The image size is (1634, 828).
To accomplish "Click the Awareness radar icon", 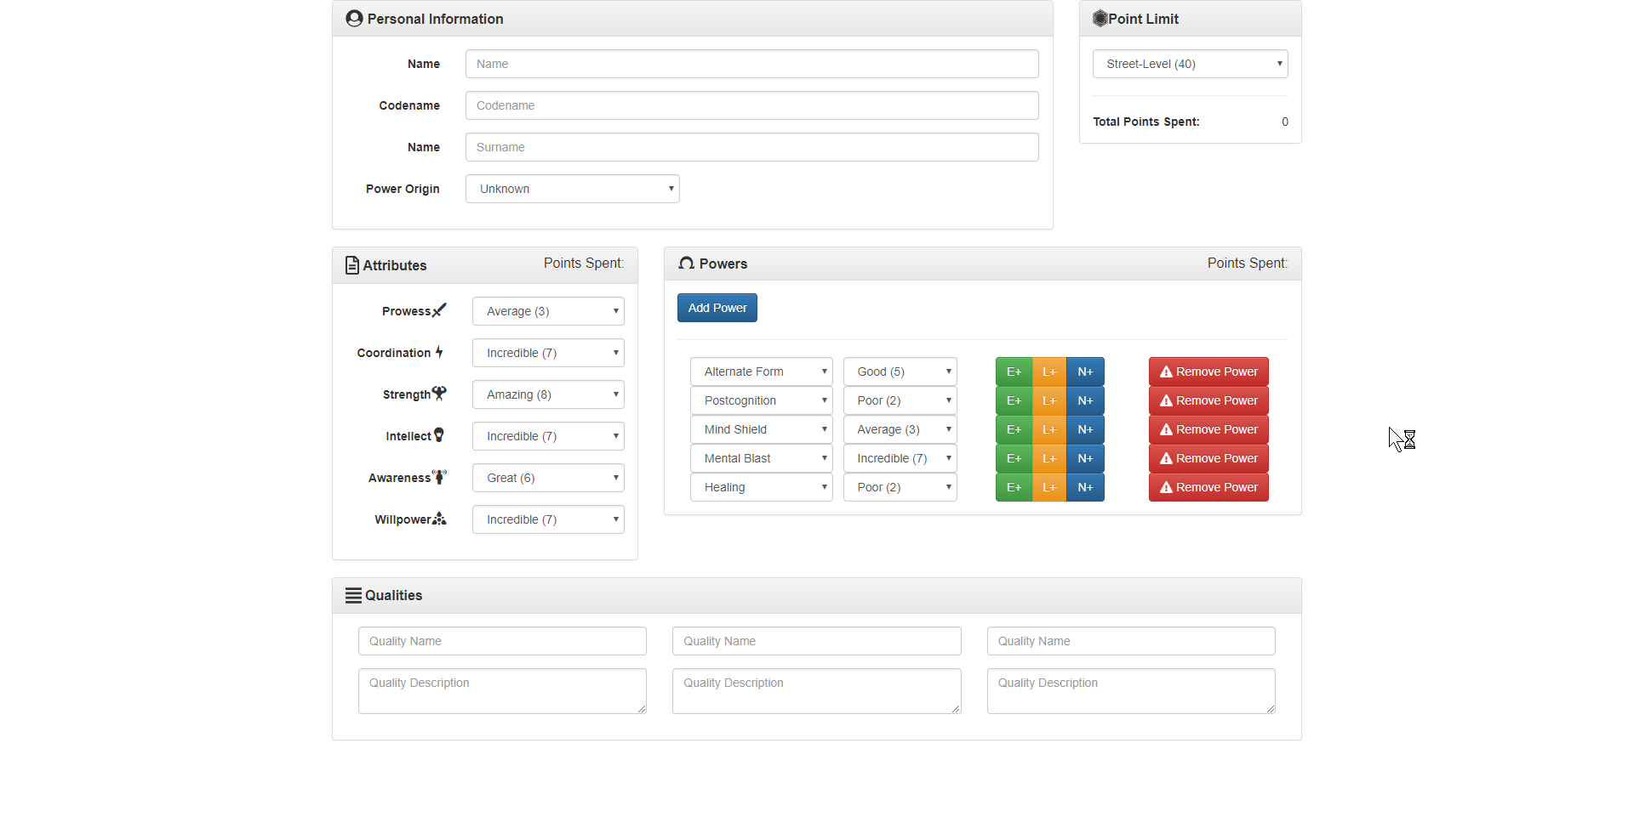I will point(439,477).
